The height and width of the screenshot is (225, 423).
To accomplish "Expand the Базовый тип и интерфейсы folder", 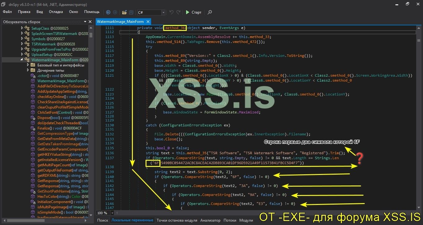I will tap(28, 65).
